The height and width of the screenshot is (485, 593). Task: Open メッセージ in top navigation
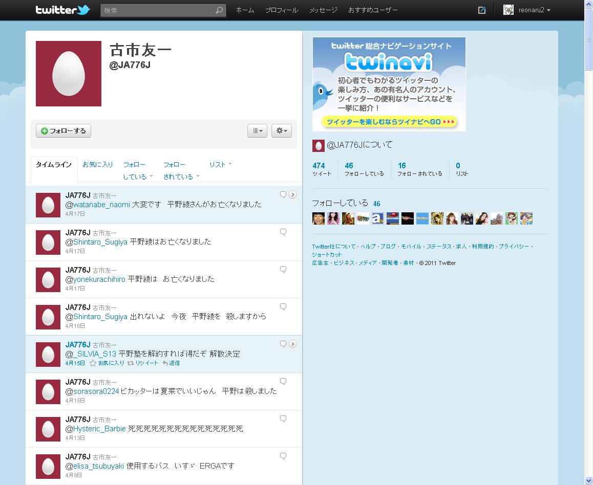[323, 10]
